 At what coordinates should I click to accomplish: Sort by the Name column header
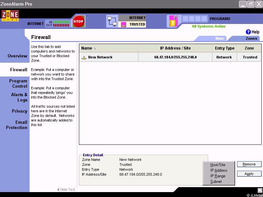[109, 48]
